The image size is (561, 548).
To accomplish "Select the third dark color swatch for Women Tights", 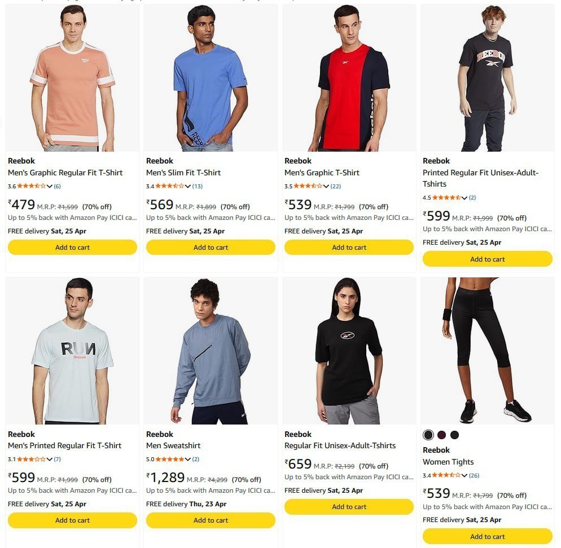I will 455,435.
